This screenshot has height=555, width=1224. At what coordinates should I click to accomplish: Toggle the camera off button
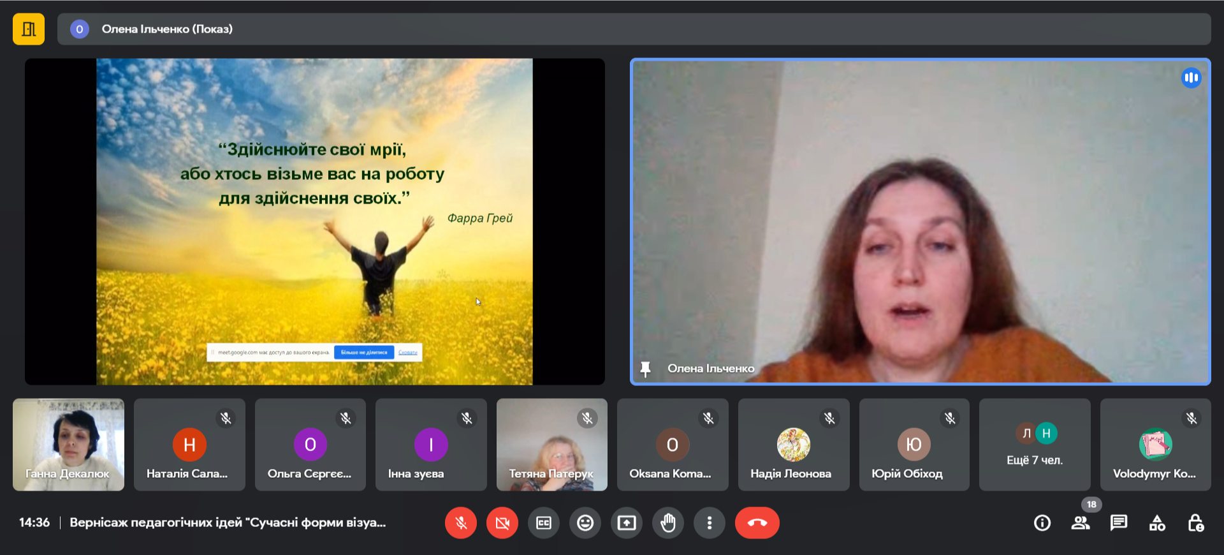point(502,523)
